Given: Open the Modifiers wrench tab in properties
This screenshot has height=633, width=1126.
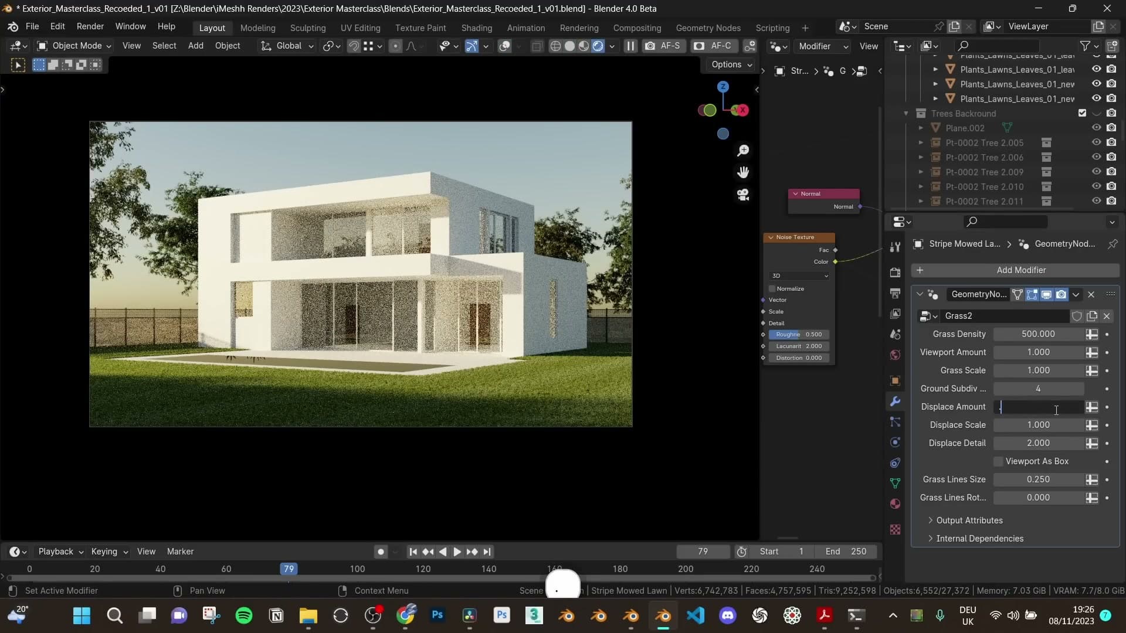Looking at the screenshot, I should pyautogui.click(x=895, y=401).
